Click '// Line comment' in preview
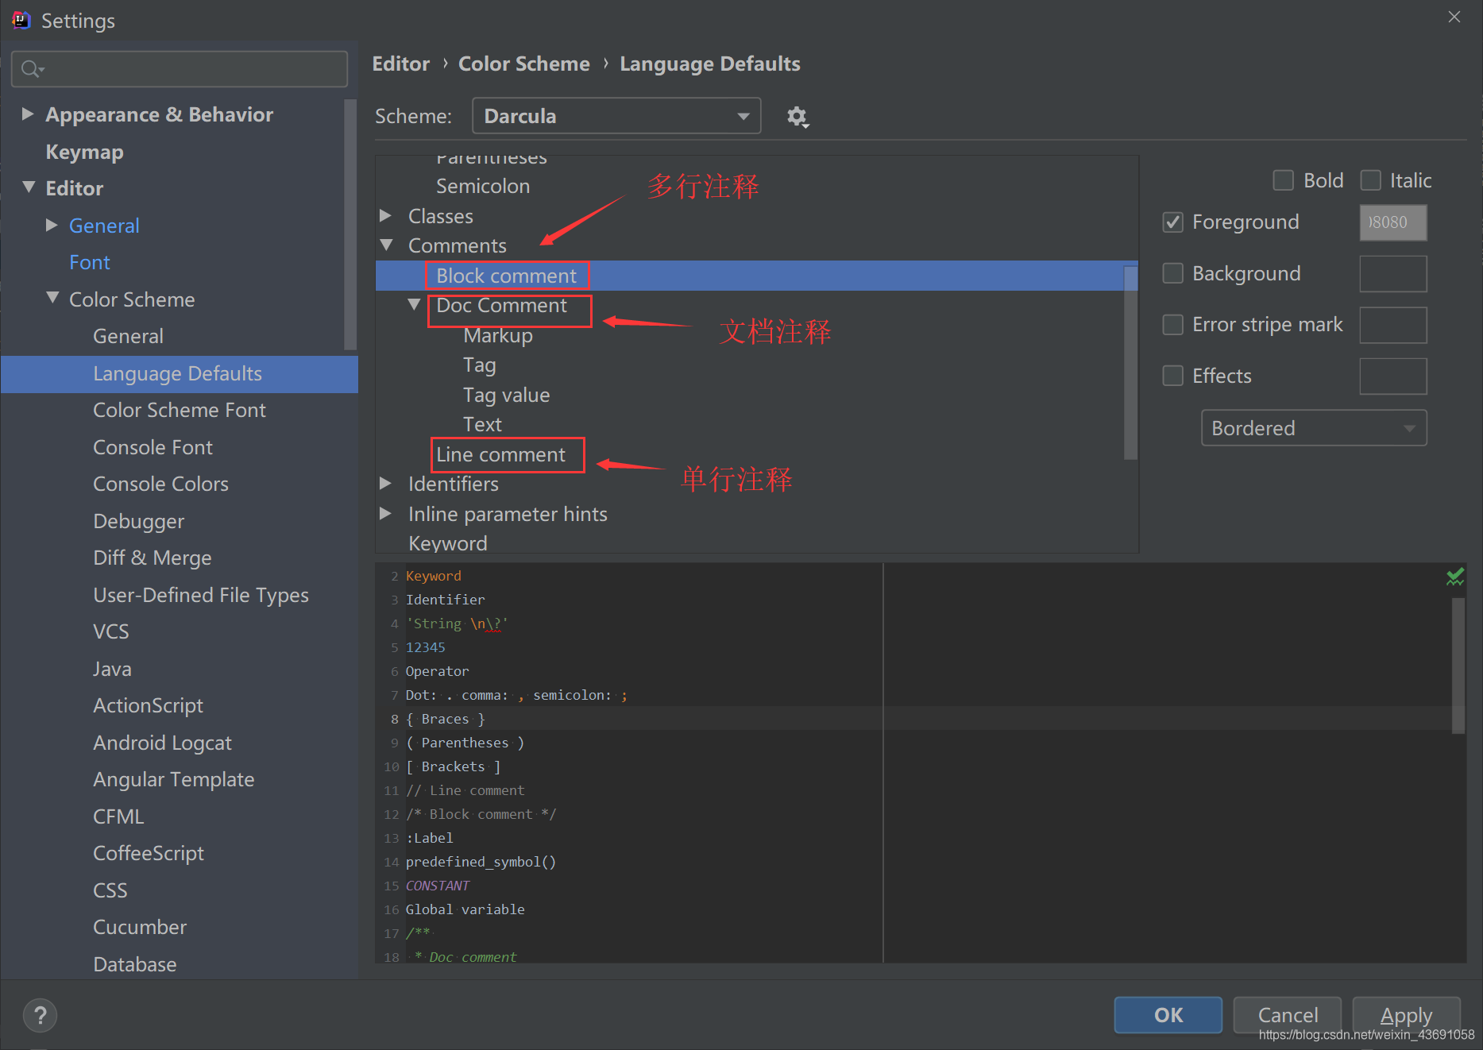The height and width of the screenshot is (1050, 1483). (465, 790)
